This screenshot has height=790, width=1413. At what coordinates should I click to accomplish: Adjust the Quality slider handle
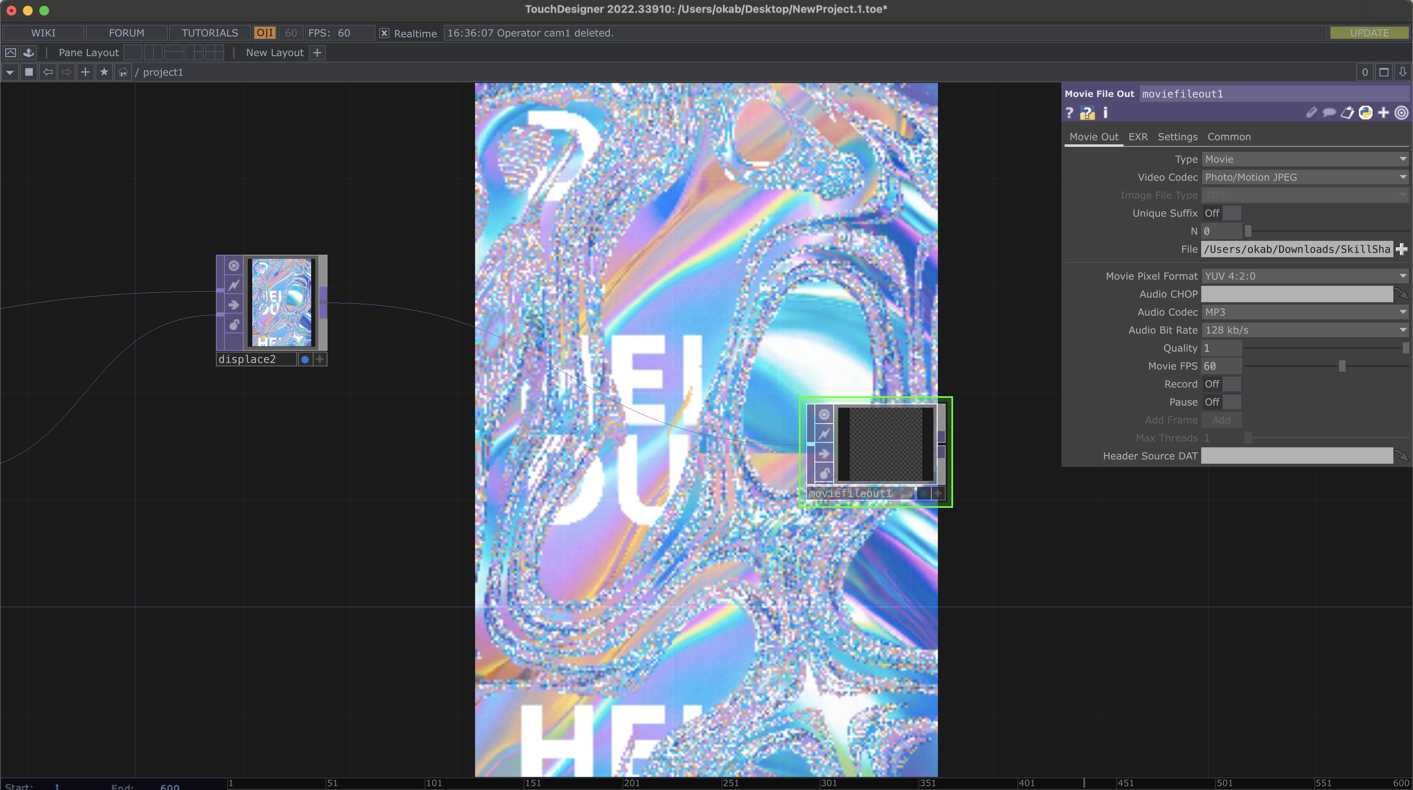1405,348
